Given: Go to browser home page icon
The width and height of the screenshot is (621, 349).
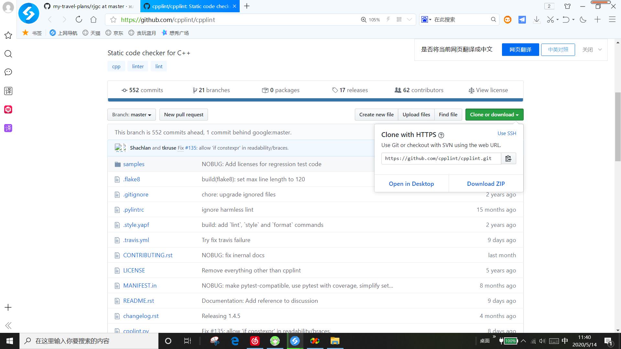Looking at the screenshot, I should pos(93,20).
